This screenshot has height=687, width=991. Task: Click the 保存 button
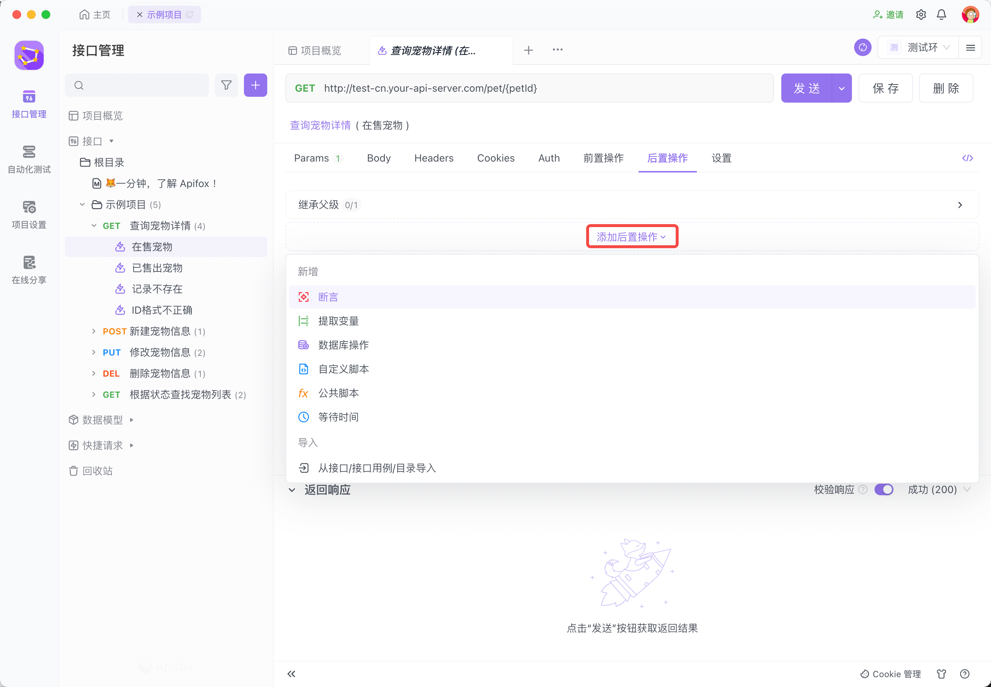tap(885, 88)
